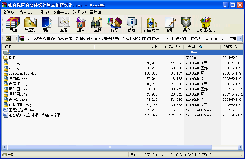245x159 pixels.
Task: Expand the address bar path dropdown
Action: coord(240,39)
